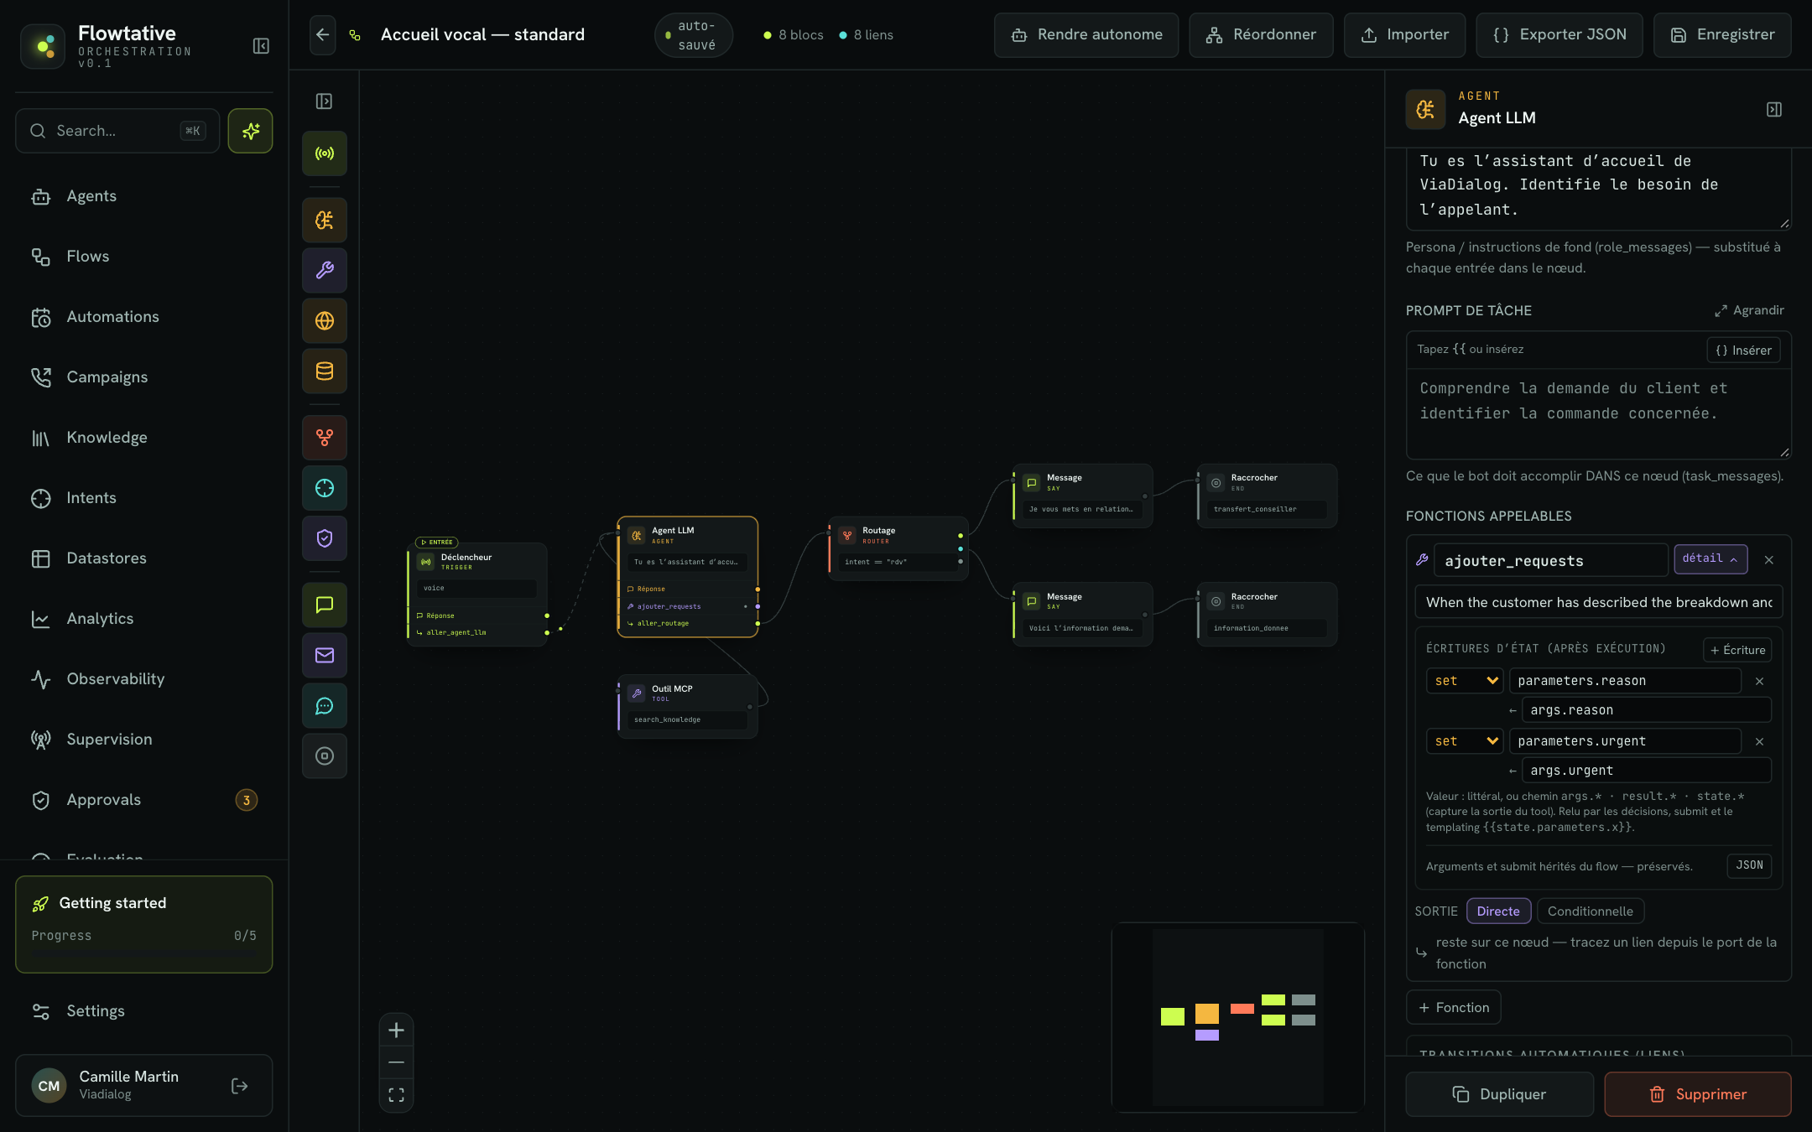Open the Insérer variable dropdown

click(1743, 351)
